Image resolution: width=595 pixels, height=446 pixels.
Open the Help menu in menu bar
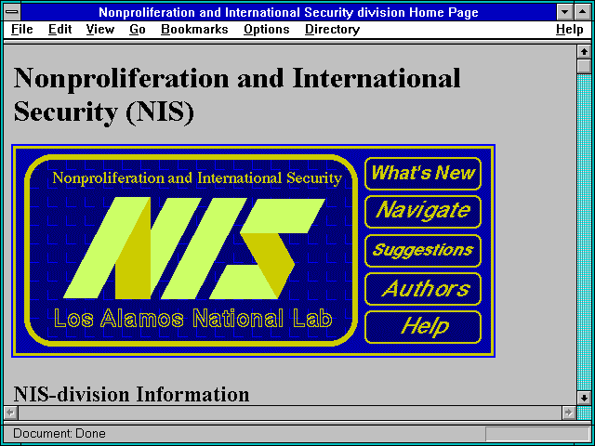click(570, 30)
